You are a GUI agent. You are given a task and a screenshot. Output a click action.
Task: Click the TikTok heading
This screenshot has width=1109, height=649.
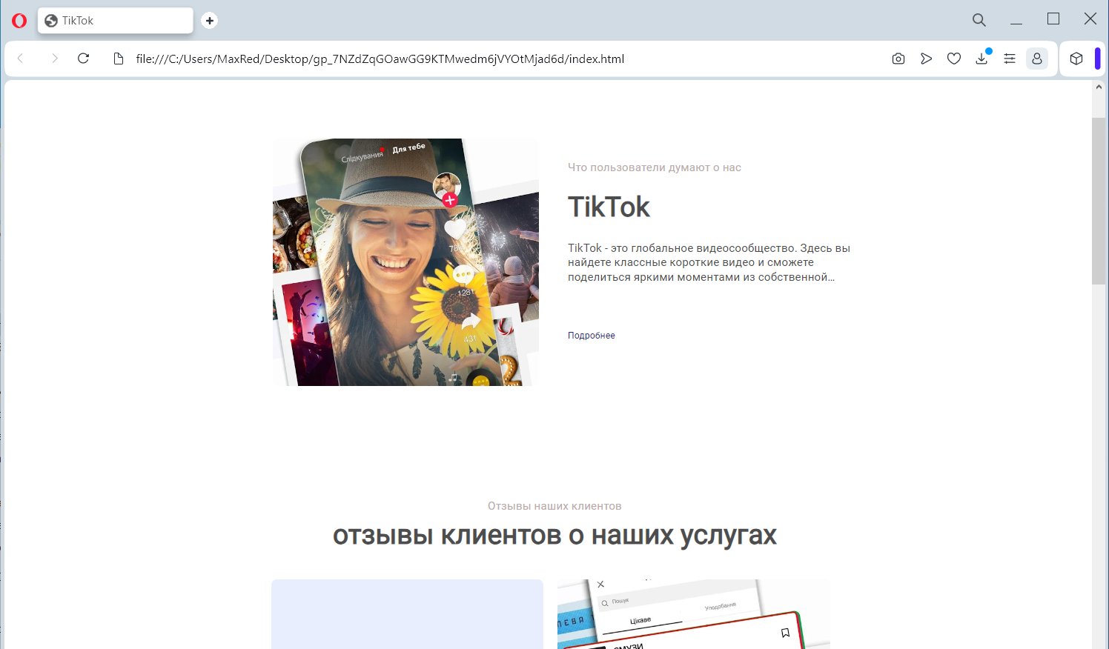[x=609, y=207]
